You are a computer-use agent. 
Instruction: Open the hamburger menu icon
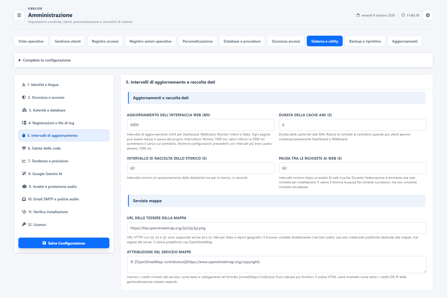pyautogui.click(x=19, y=15)
